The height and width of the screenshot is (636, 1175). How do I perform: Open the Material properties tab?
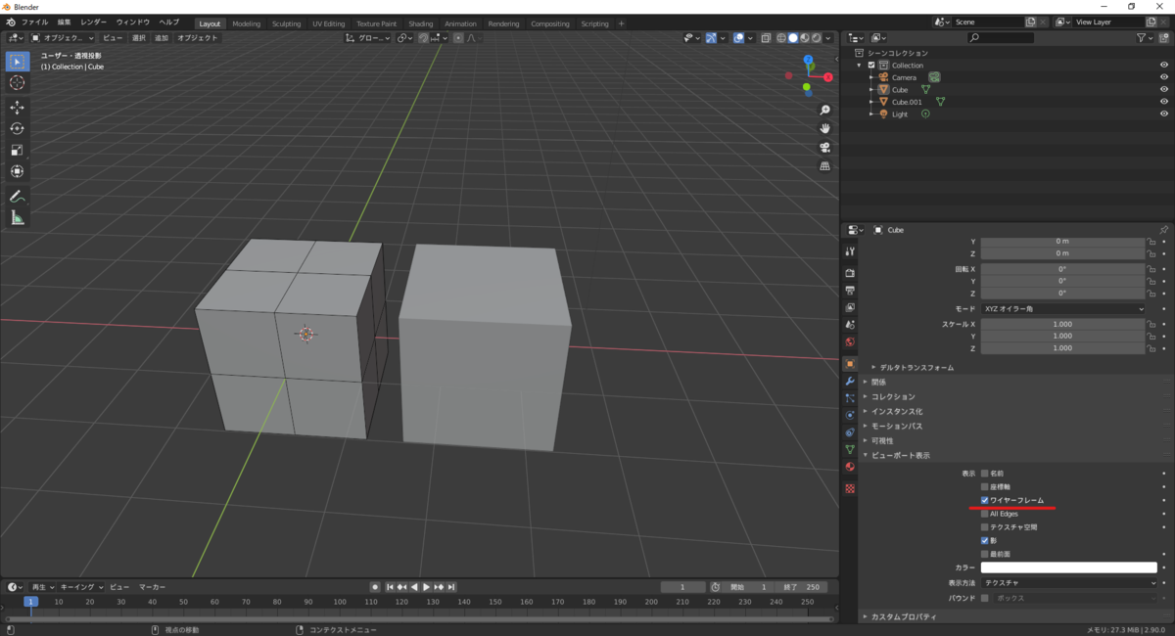(x=850, y=467)
